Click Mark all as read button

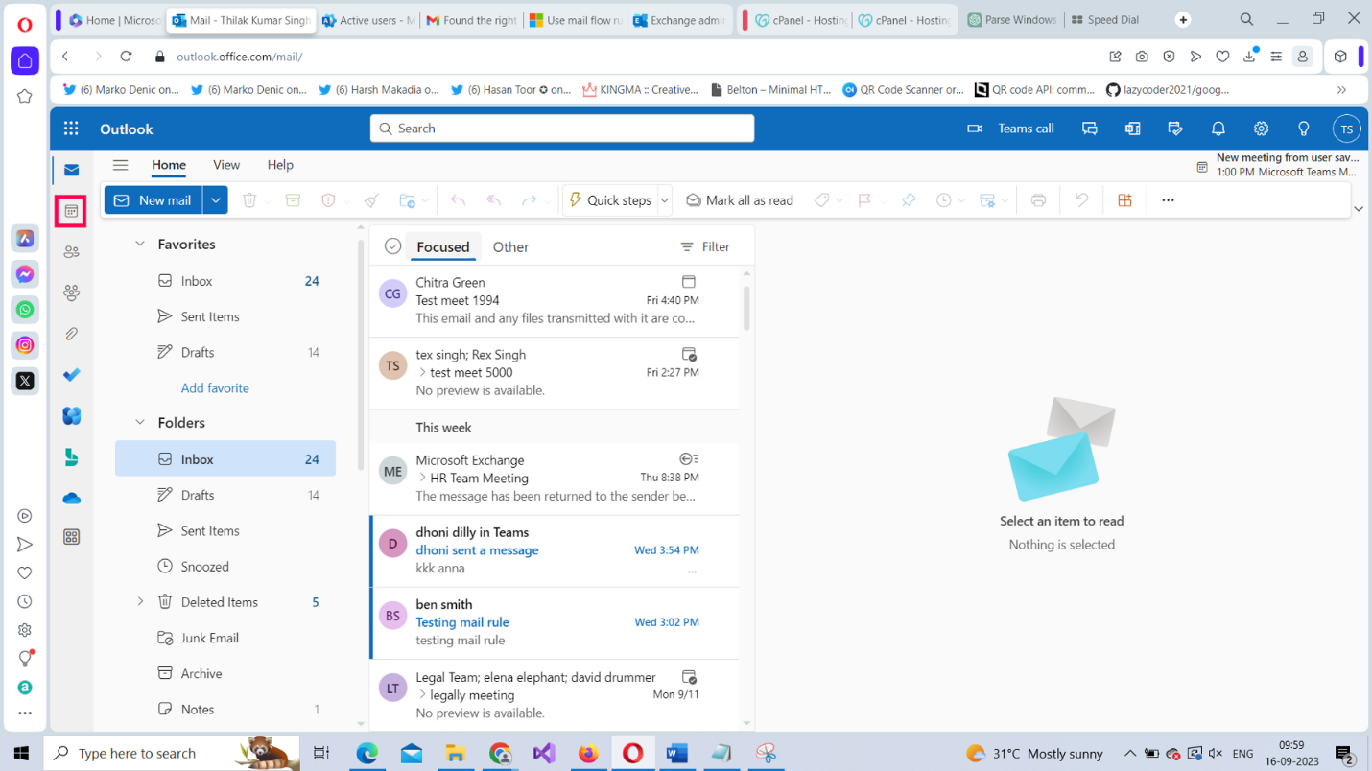(x=740, y=200)
